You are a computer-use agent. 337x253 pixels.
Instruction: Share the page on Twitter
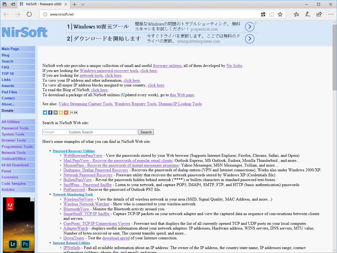(45, 113)
